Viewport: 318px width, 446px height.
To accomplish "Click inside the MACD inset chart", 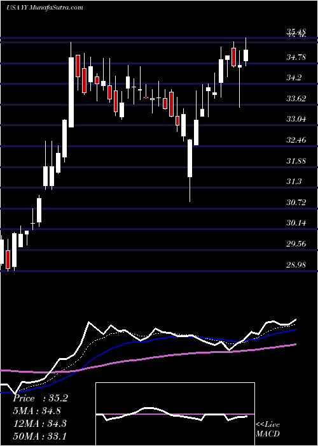I will tap(175, 414).
